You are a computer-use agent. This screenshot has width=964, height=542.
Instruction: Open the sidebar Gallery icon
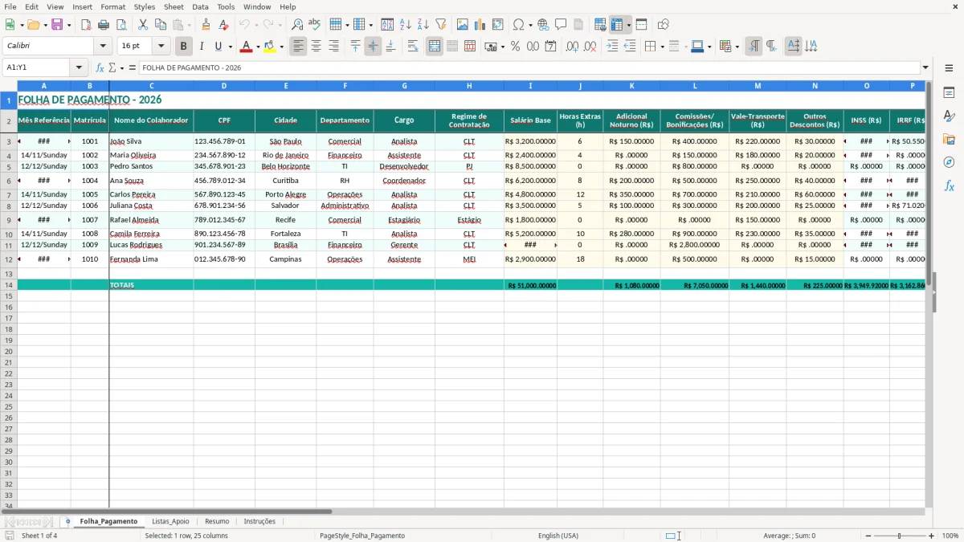949,139
